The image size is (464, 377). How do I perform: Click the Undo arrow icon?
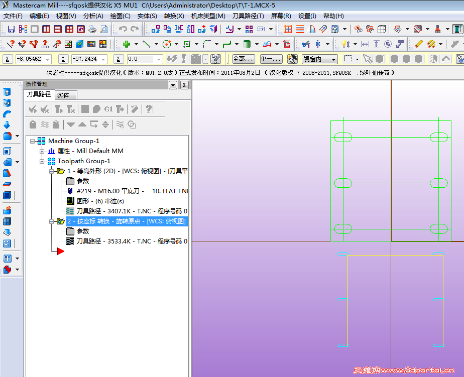[123, 29]
